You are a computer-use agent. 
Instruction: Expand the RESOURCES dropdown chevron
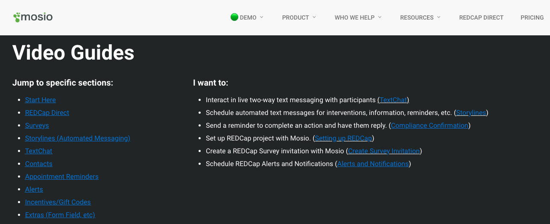point(439,17)
